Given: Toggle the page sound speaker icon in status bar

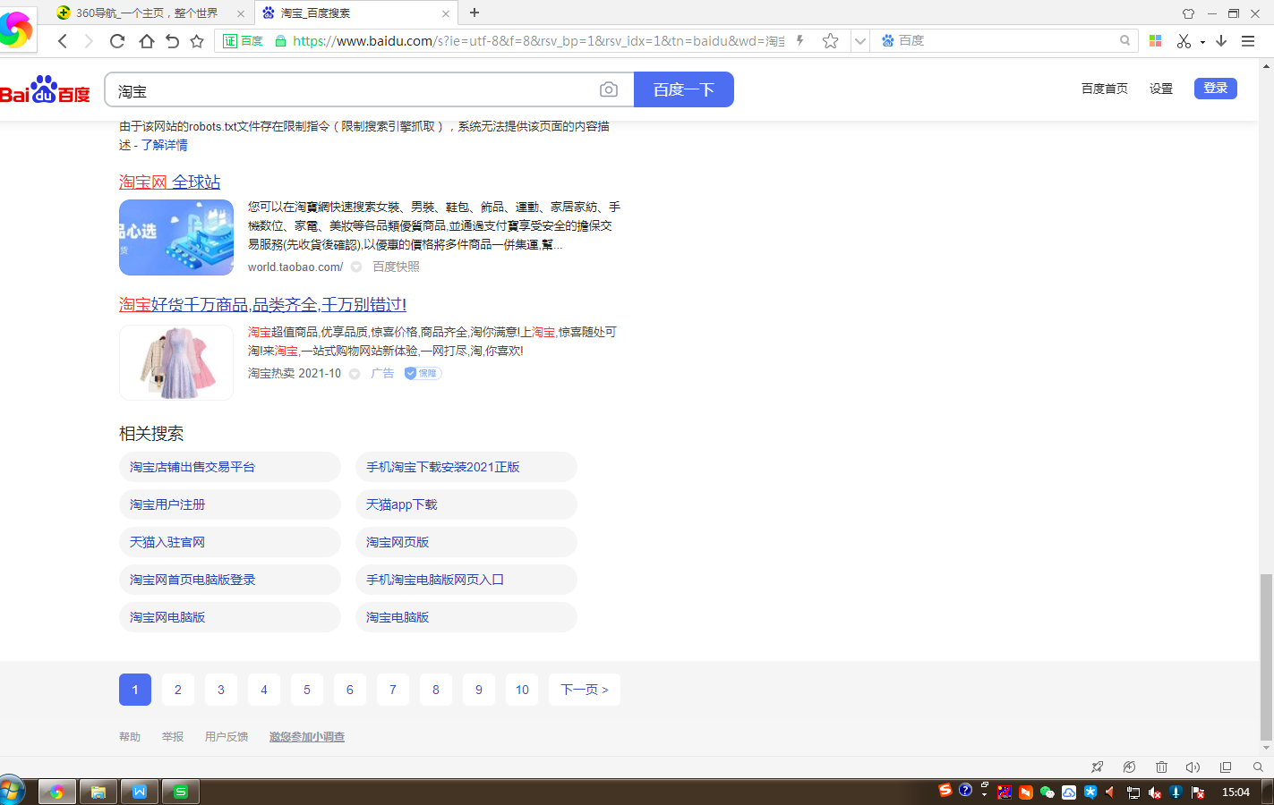Looking at the screenshot, I should (1193, 767).
